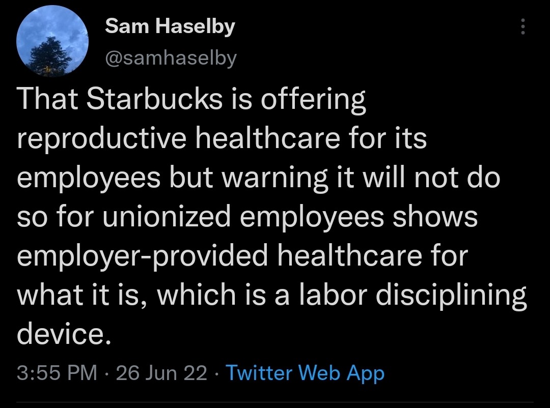Click the word "employer-provided" in the tweet
The height and width of the screenshot is (408, 550).
click(142, 255)
